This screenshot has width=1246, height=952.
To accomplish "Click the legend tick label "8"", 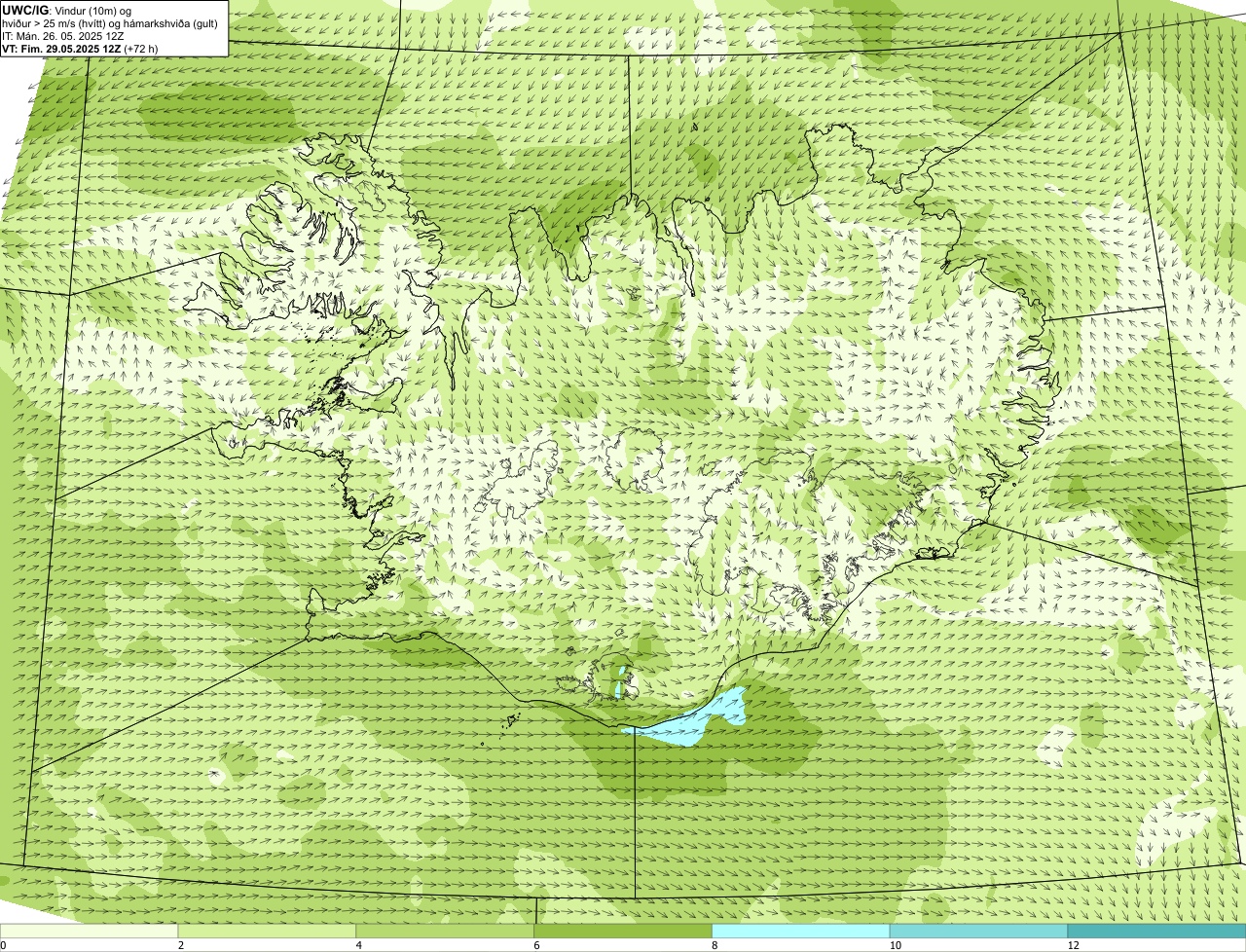I will 715,945.
